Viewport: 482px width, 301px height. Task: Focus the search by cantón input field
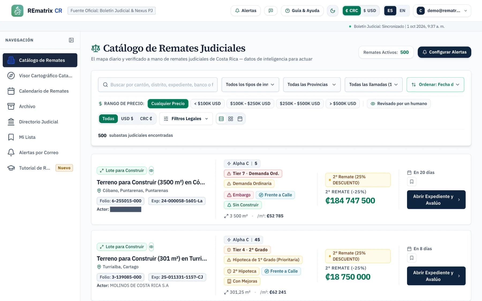coord(158,85)
